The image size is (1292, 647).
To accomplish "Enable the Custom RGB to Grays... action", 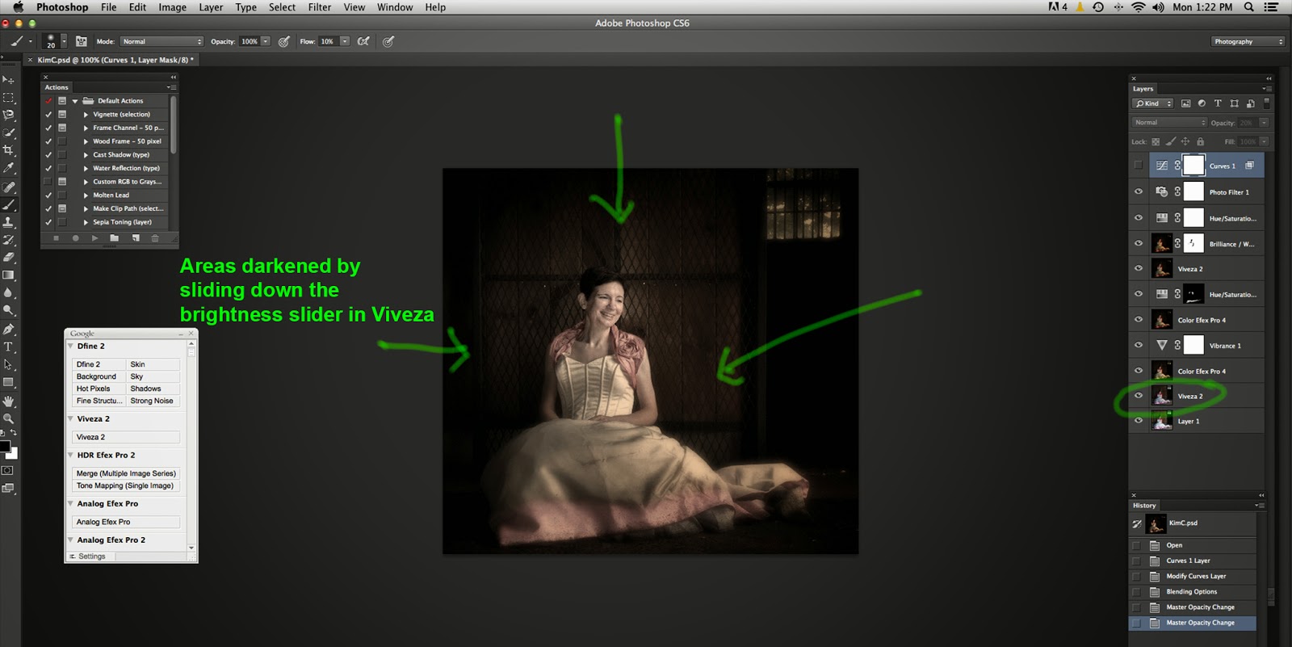I will (x=48, y=182).
